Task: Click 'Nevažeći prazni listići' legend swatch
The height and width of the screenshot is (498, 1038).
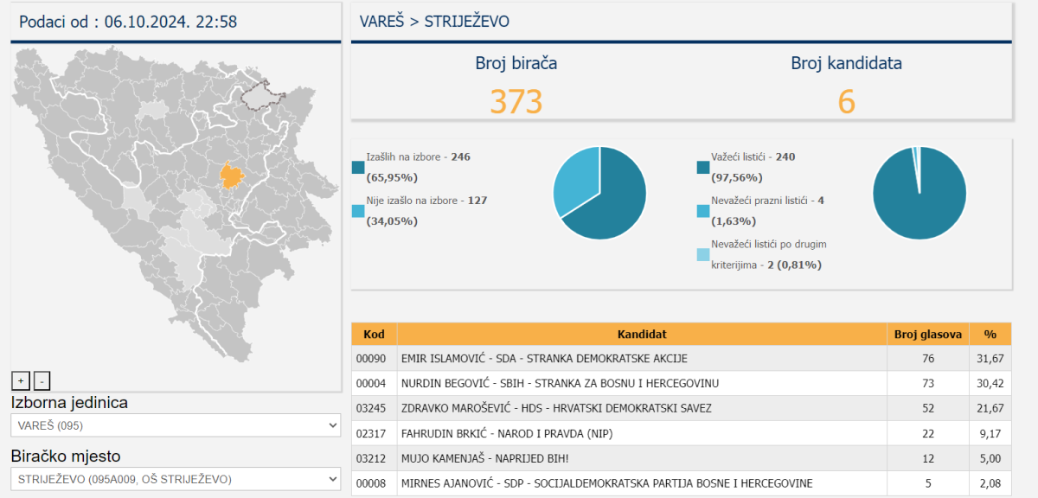Action: click(x=703, y=210)
